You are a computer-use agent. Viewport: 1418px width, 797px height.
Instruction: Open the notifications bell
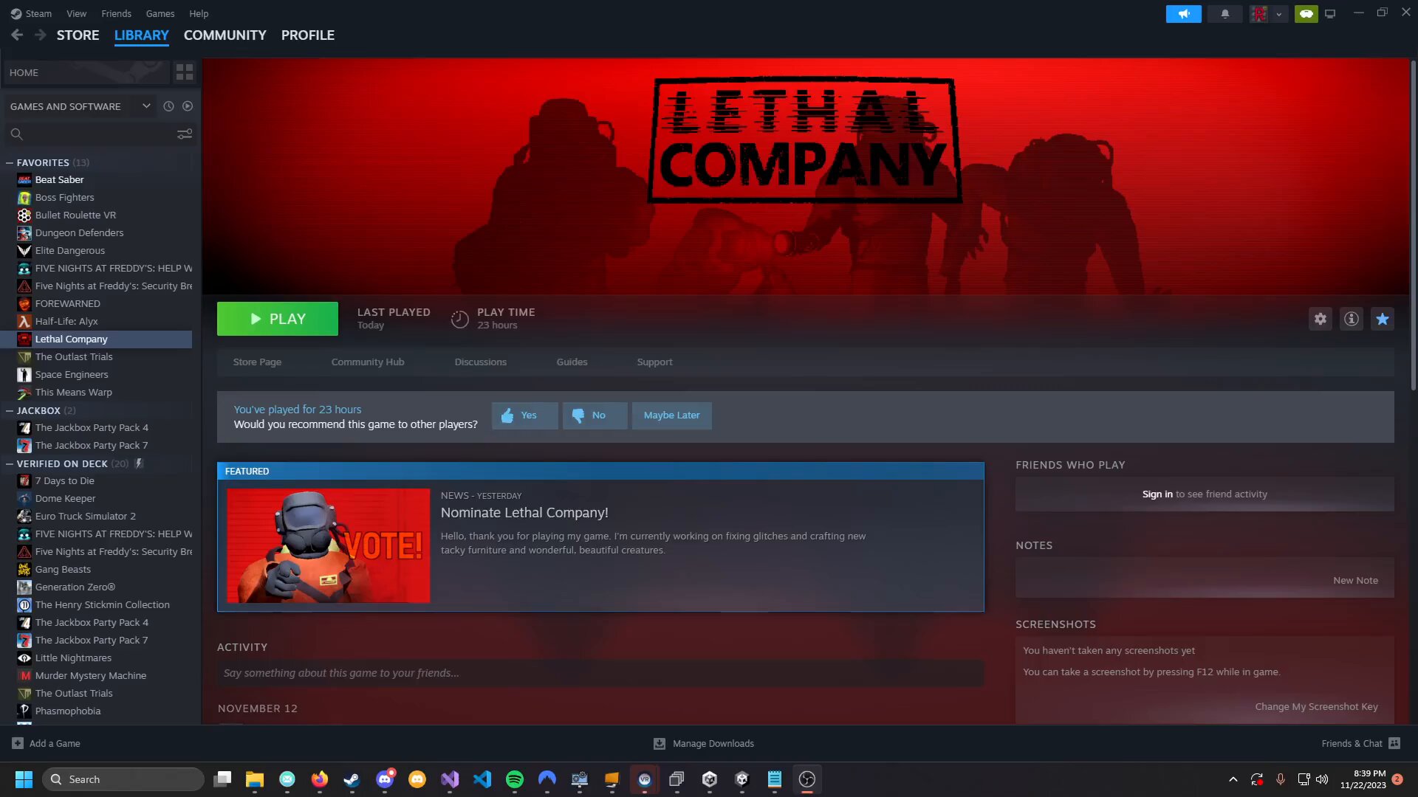1225,14
